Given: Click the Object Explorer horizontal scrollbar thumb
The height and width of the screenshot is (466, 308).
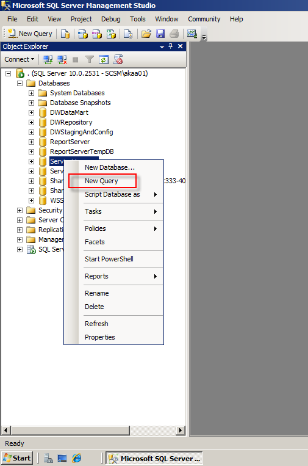Looking at the screenshot, I should pyautogui.click(x=70, y=430).
